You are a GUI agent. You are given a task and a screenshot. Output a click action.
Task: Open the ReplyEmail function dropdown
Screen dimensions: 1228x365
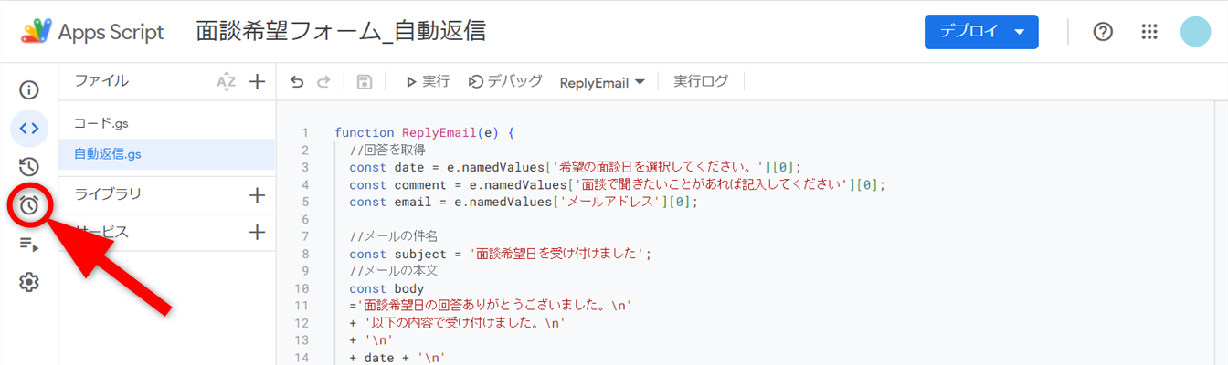(x=602, y=82)
